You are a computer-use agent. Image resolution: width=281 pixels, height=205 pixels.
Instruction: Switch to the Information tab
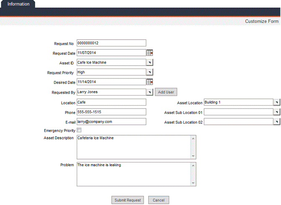click(x=18, y=4)
